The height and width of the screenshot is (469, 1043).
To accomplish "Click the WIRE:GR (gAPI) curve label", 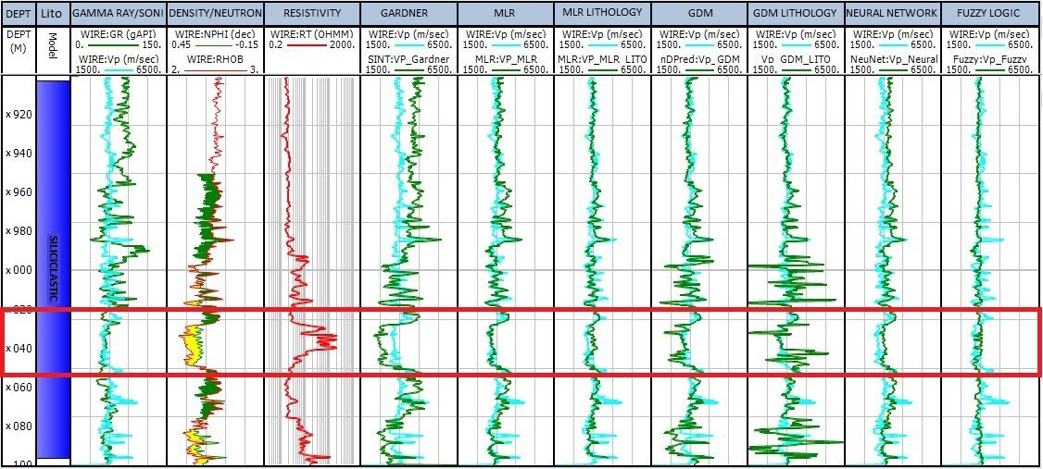I will click(x=117, y=32).
